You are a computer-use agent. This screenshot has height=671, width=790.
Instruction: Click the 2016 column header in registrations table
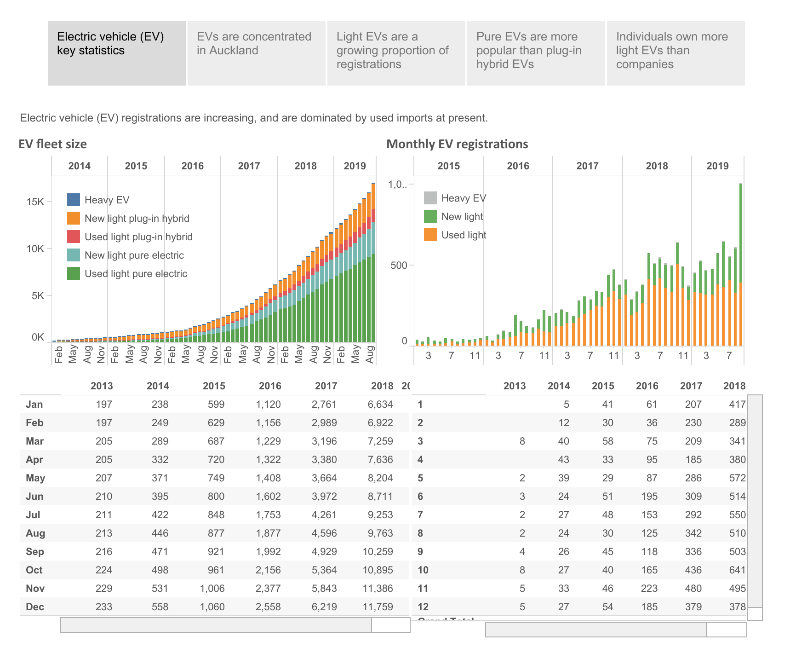[x=647, y=386]
